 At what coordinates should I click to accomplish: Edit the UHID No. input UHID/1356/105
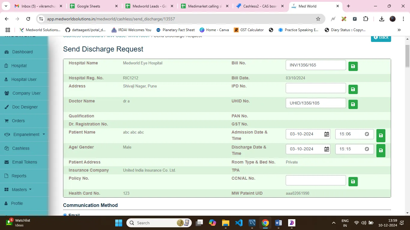point(316,103)
